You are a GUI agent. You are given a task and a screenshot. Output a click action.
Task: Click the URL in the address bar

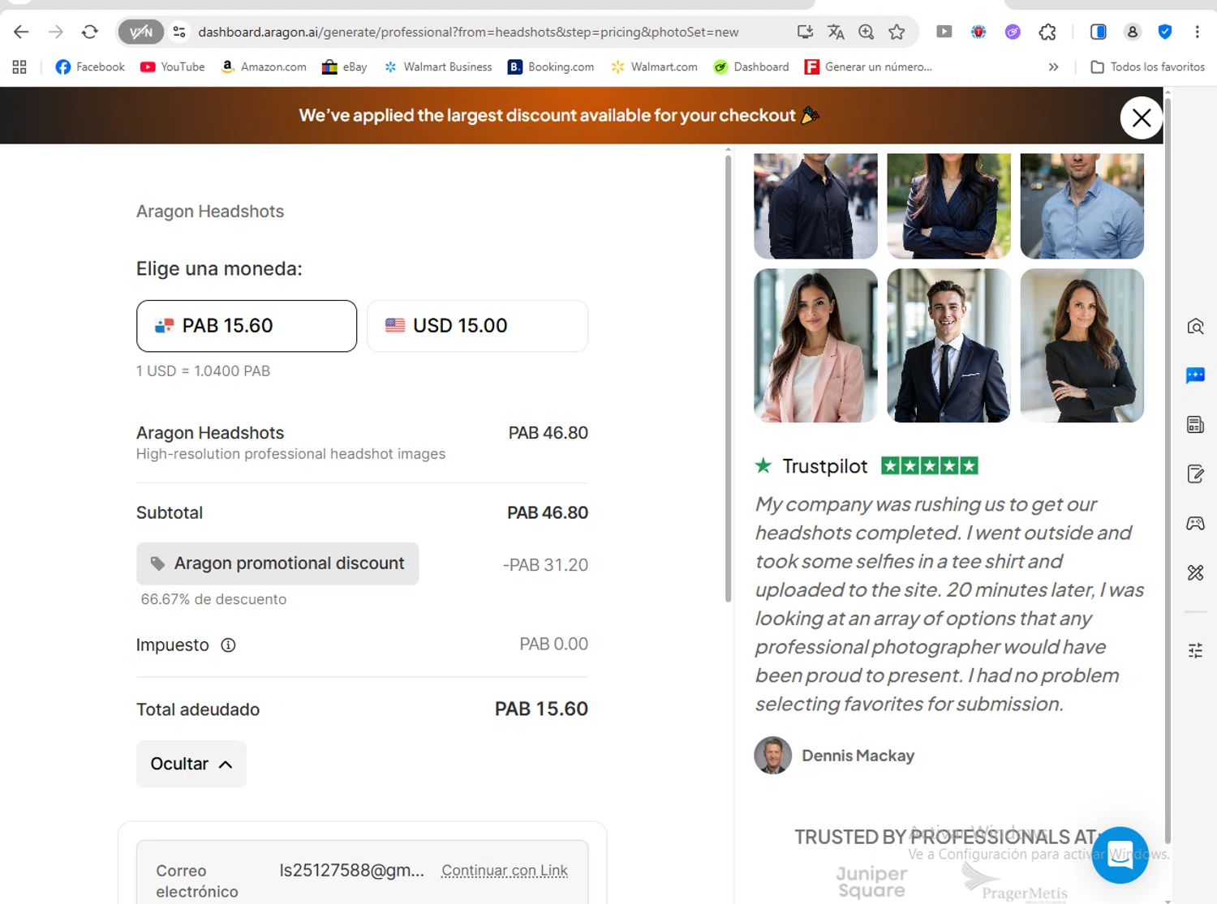coord(468,32)
